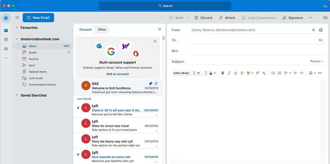Apply superscript formatting
The width and height of the screenshot is (330, 164).
(x=257, y=73)
